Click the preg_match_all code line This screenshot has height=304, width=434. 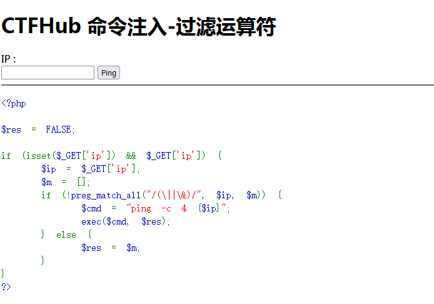161,195
